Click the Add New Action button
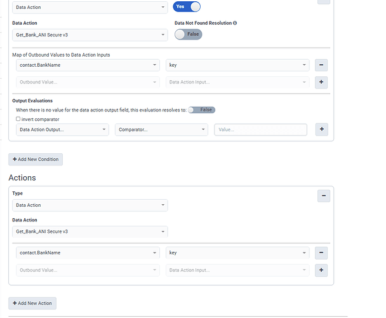 (32, 303)
